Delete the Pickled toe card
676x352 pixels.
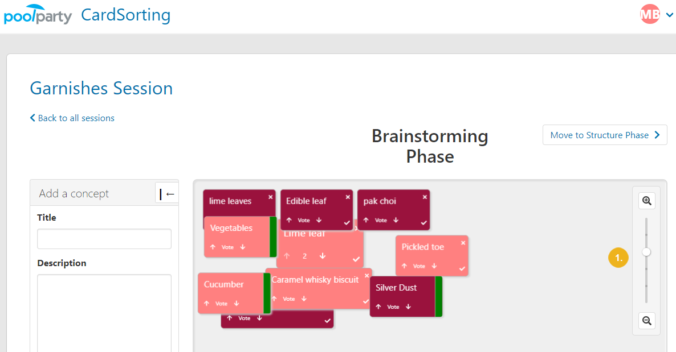pos(463,243)
